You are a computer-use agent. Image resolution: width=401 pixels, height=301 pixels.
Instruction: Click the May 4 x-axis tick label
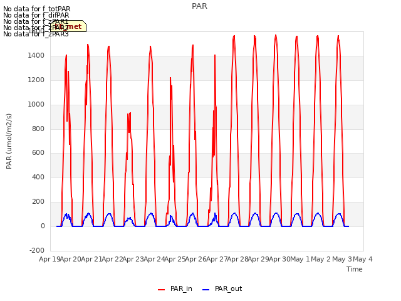tap(363, 259)
